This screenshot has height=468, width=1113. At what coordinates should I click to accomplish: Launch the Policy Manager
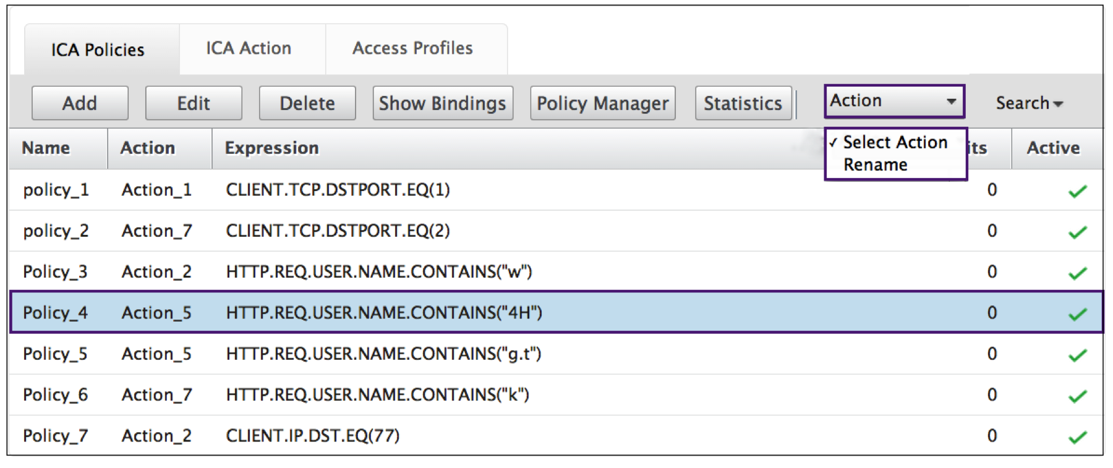tap(602, 103)
